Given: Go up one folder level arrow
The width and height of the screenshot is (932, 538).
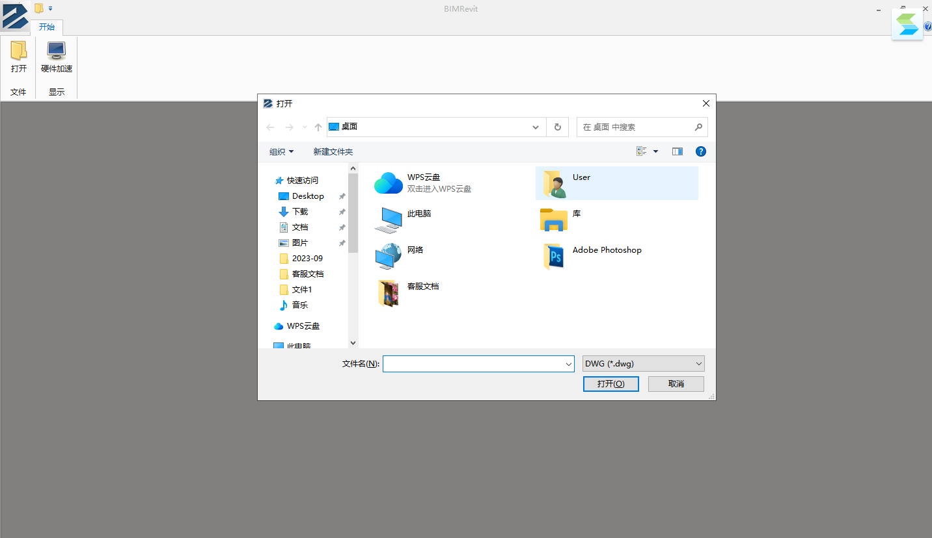Looking at the screenshot, I should pos(318,127).
